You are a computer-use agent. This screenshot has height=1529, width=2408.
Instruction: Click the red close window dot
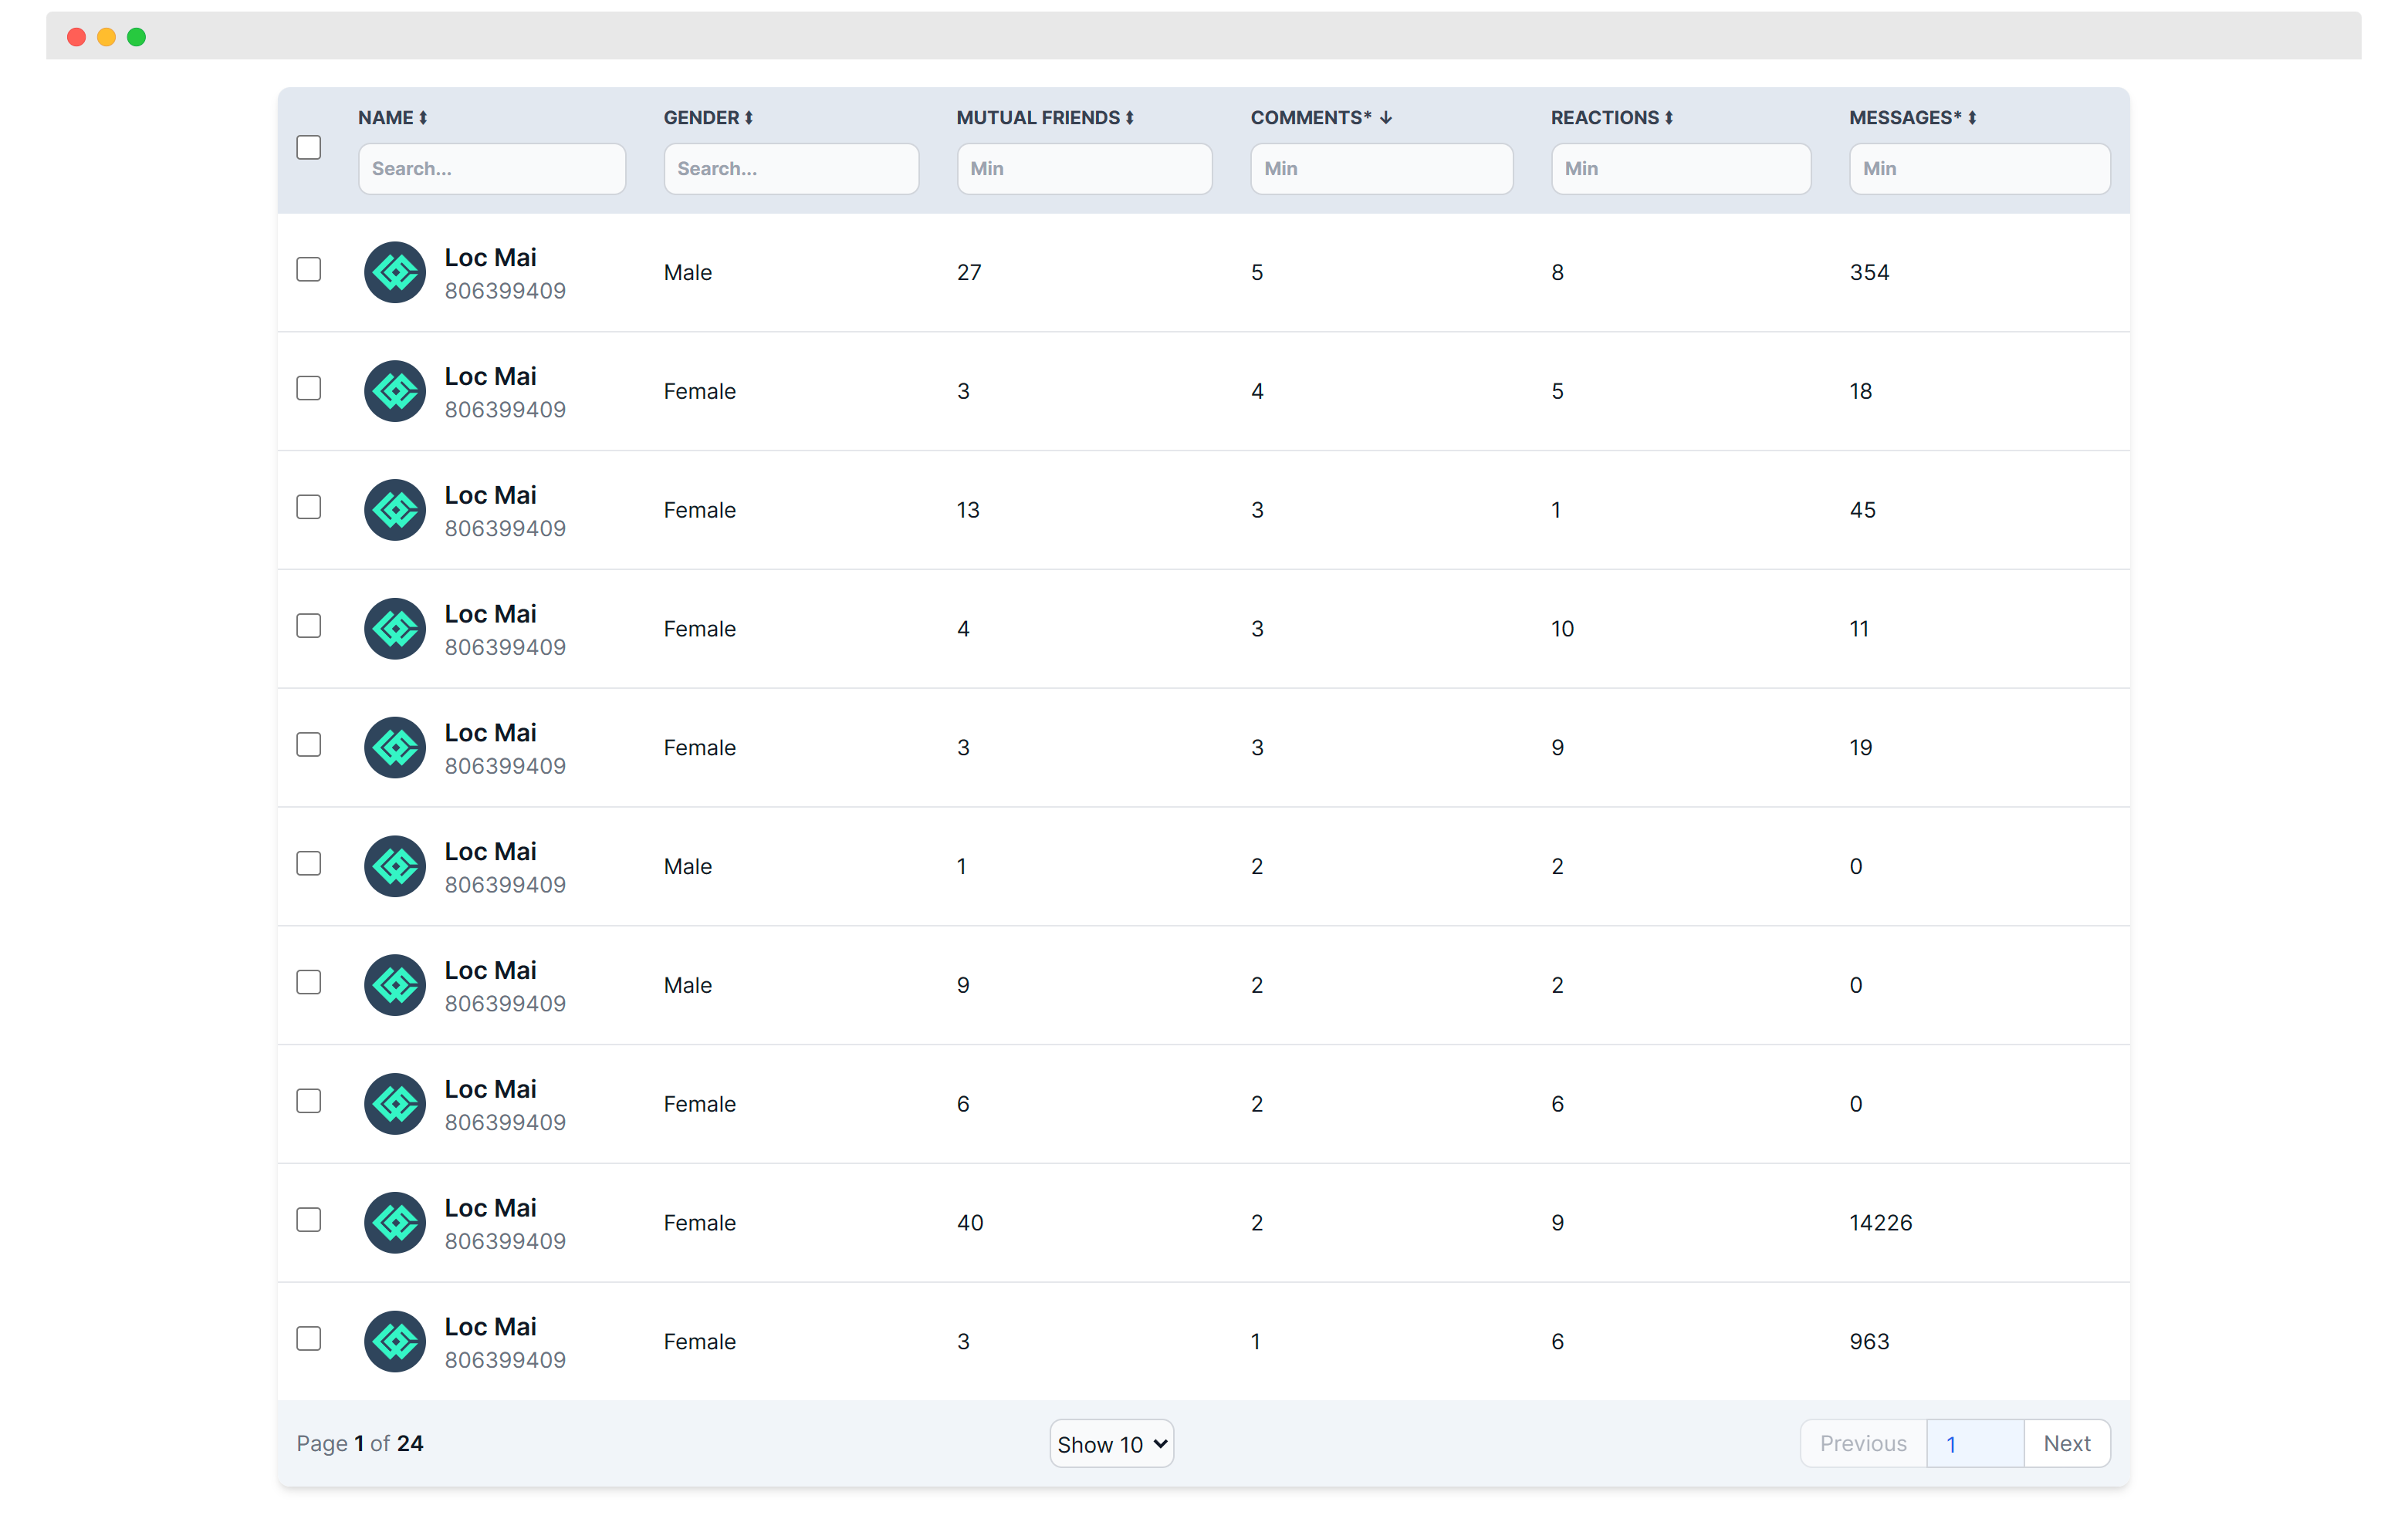76,37
